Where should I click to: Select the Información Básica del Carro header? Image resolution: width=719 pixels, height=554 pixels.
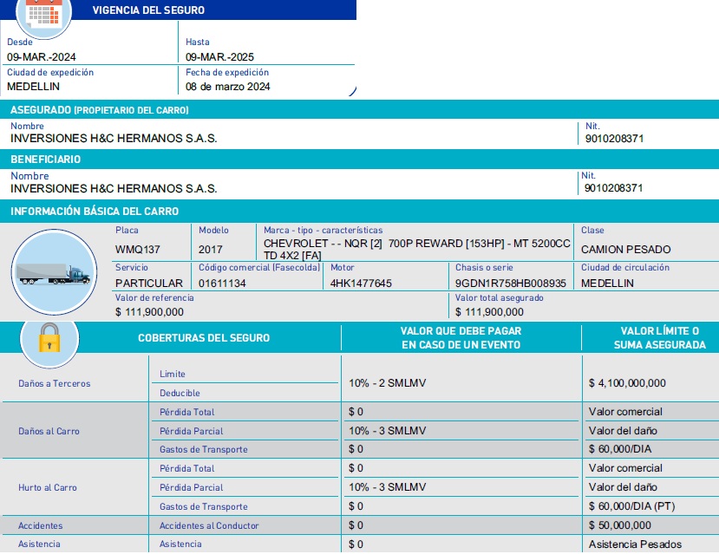[359, 212]
